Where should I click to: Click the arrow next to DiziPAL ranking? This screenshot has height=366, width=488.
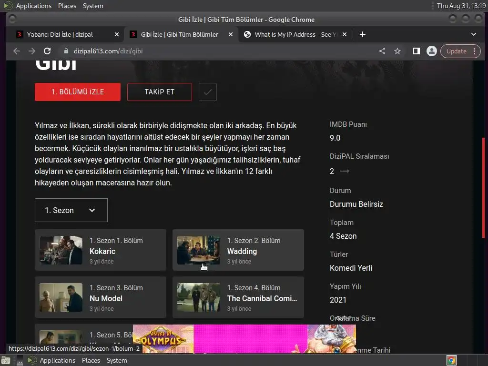point(345,171)
